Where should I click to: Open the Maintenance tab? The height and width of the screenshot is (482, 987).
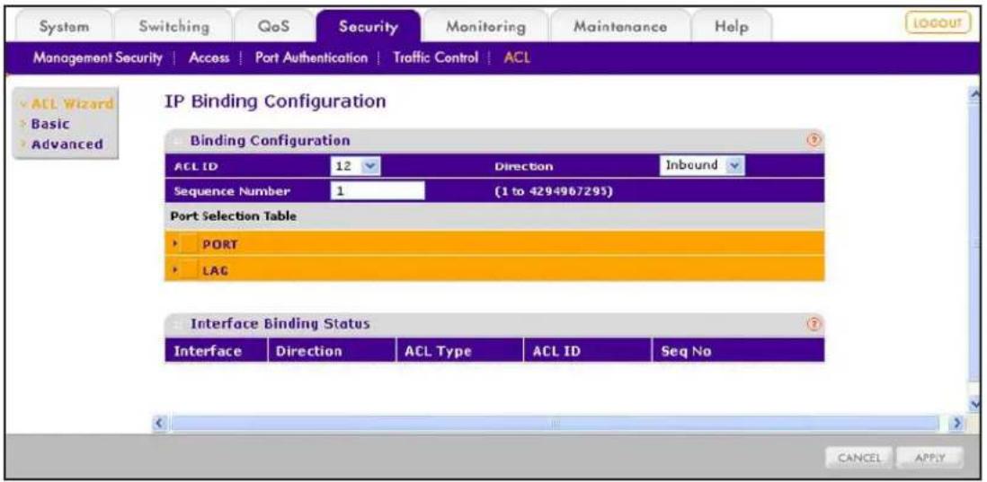(x=620, y=26)
